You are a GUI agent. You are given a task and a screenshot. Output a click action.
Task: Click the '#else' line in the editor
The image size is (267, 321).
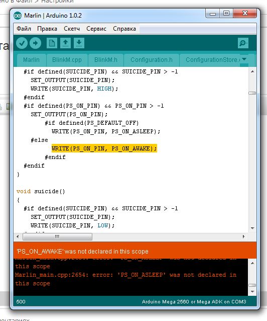39,140
